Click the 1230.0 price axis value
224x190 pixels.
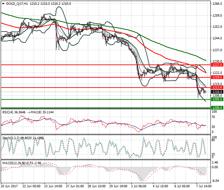click(217, 61)
